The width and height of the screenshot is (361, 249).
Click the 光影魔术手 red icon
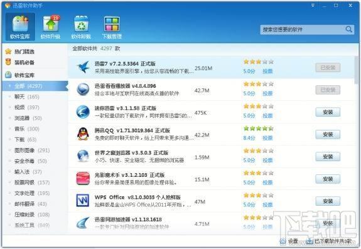pyautogui.click(x=83, y=178)
